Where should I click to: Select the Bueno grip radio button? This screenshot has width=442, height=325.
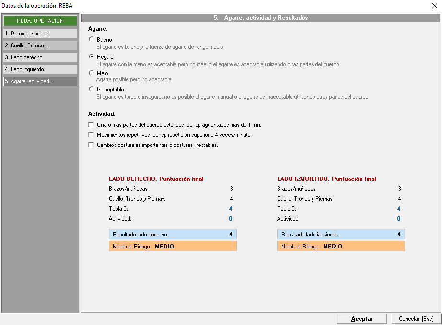pos(92,39)
